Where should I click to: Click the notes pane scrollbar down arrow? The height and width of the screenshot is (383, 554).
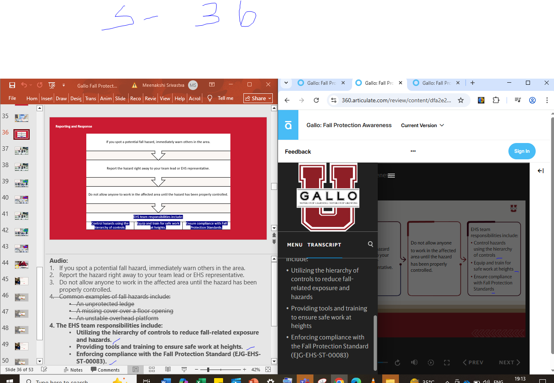(274, 361)
